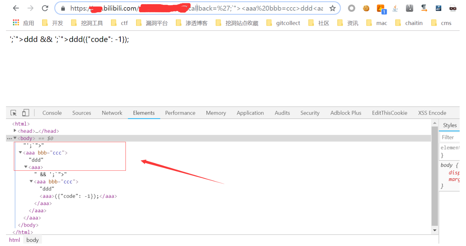Open the gitcollect bookmark folder
466x246 pixels.
[284, 23]
